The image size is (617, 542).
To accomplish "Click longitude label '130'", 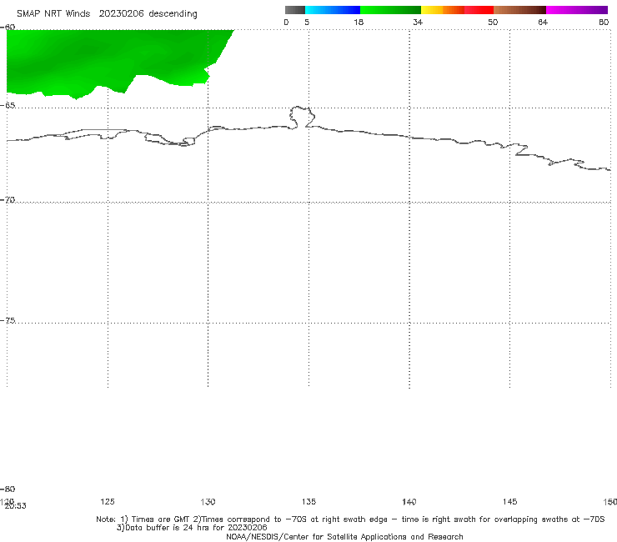I will tap(208, 501).
